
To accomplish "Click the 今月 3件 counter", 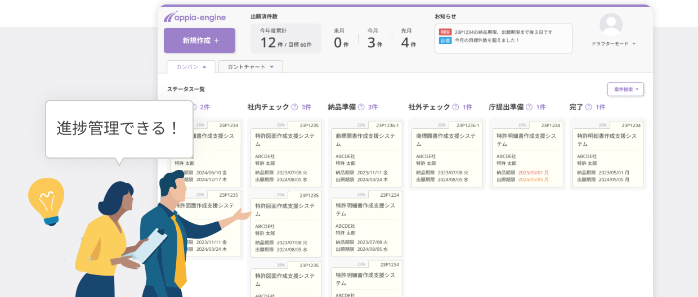I will (375, 38).
